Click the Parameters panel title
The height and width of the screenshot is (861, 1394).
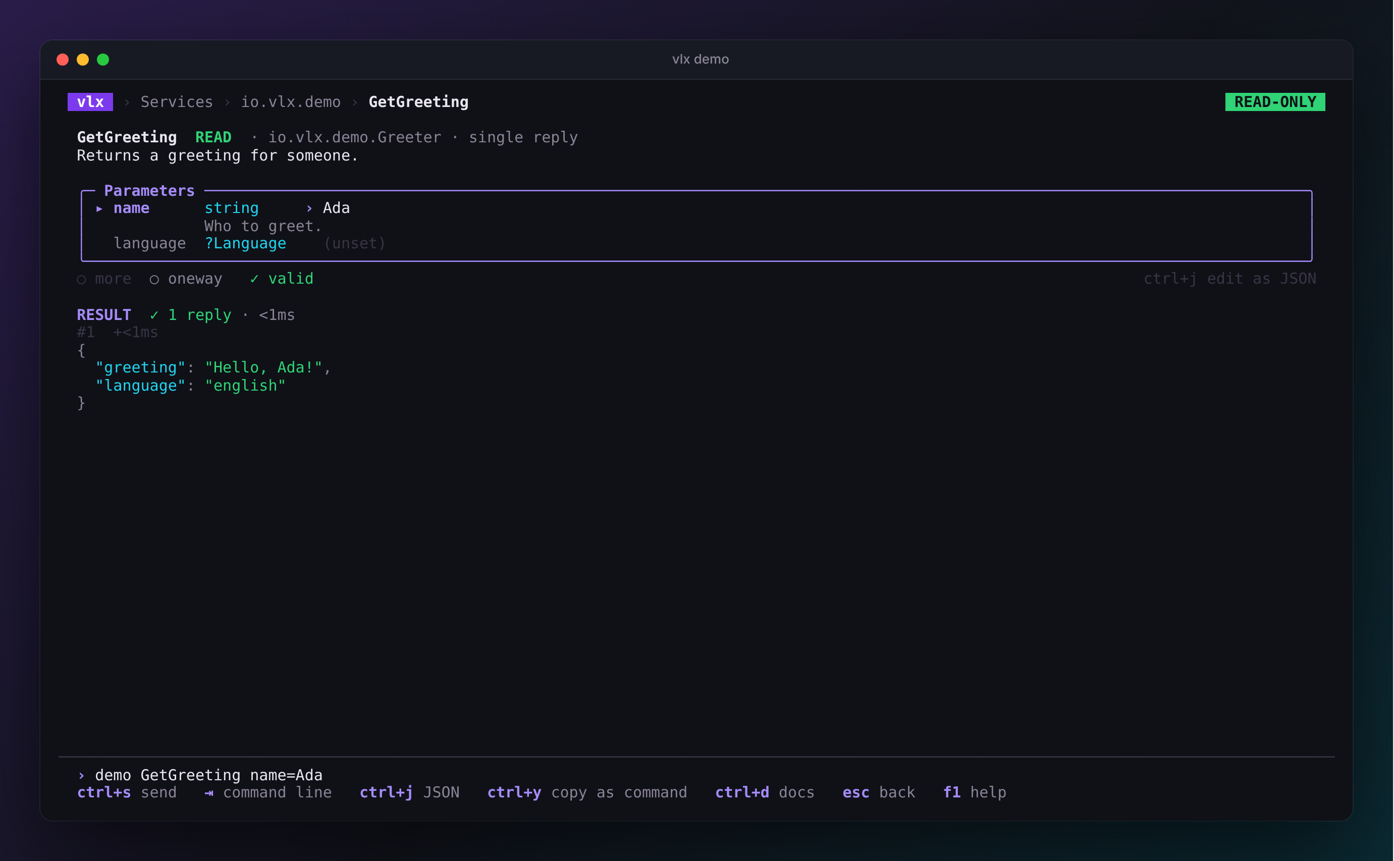click(149, 191)
